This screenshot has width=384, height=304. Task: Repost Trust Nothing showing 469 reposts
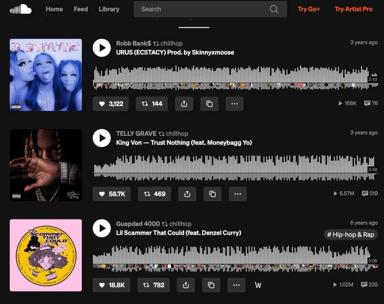click(154, 194)
